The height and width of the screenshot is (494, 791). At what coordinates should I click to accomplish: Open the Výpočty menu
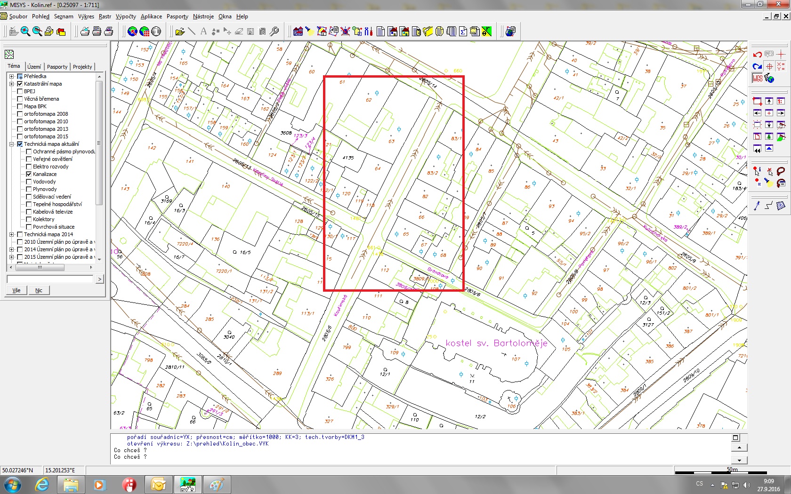[126, 16]
